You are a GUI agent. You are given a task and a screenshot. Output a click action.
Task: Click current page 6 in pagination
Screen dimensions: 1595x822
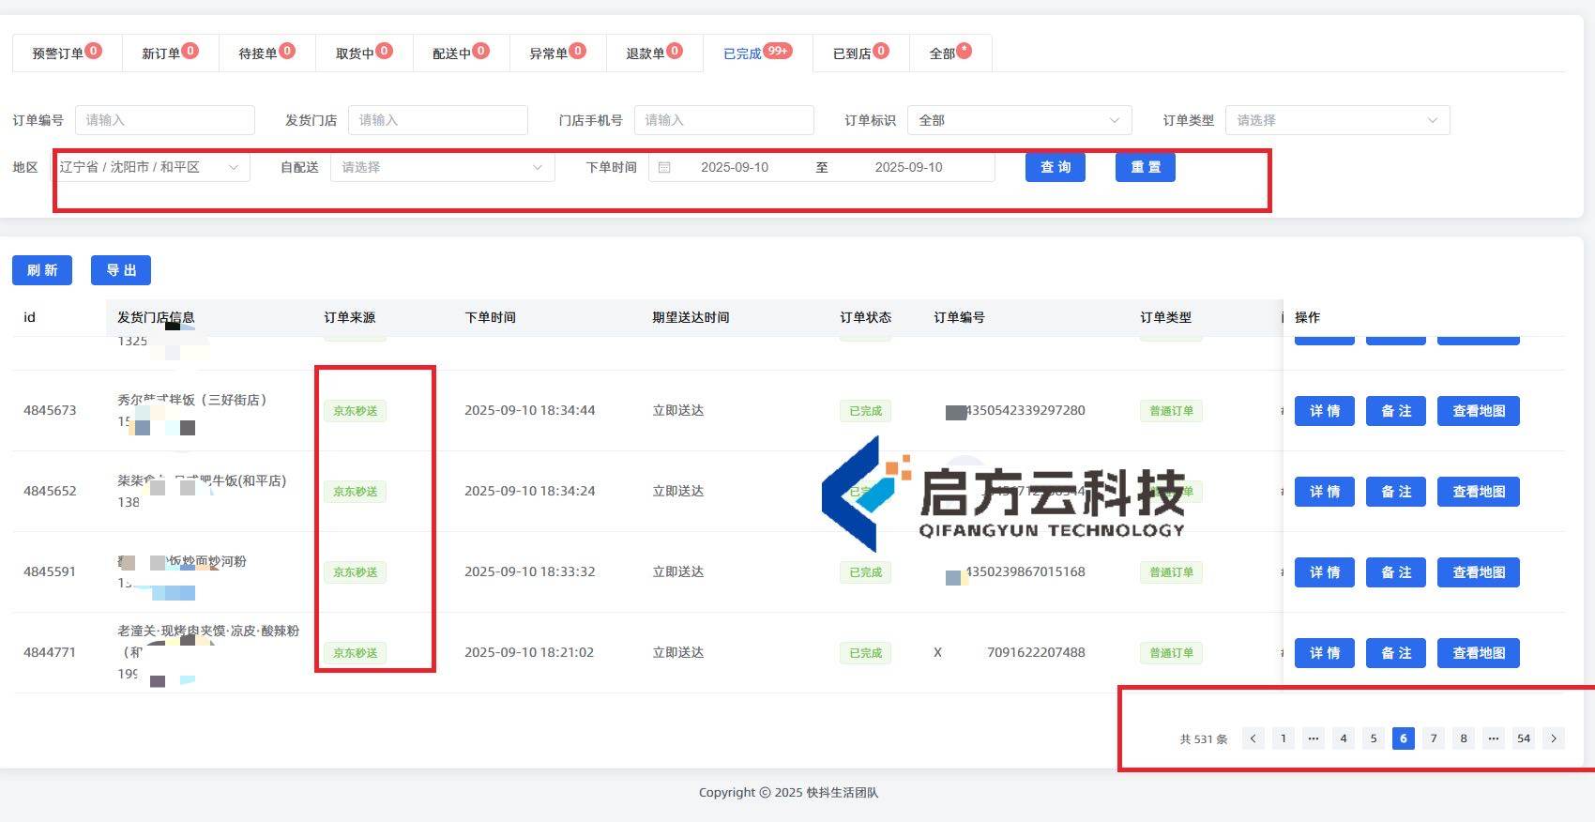click(x=1404, y=738)
